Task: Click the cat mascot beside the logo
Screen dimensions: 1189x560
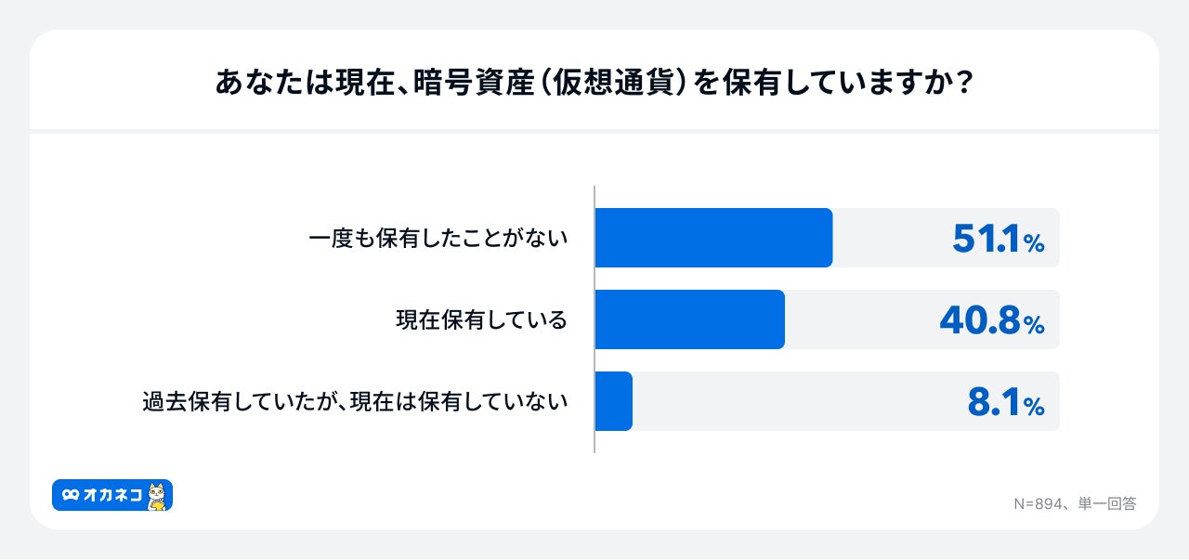Action: click(157, 496)
